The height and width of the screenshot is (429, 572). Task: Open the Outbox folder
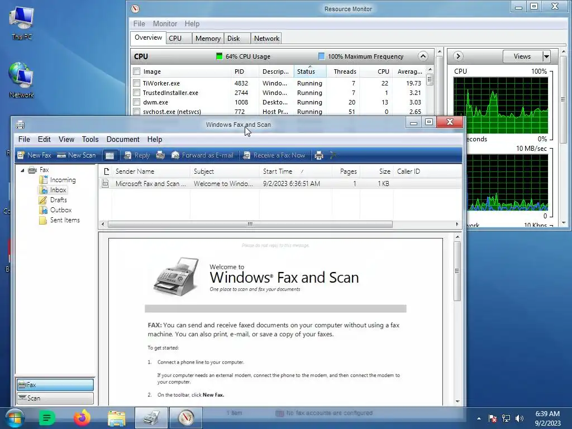55,210
